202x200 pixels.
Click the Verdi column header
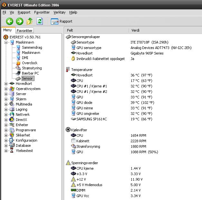tap(165, 30)
